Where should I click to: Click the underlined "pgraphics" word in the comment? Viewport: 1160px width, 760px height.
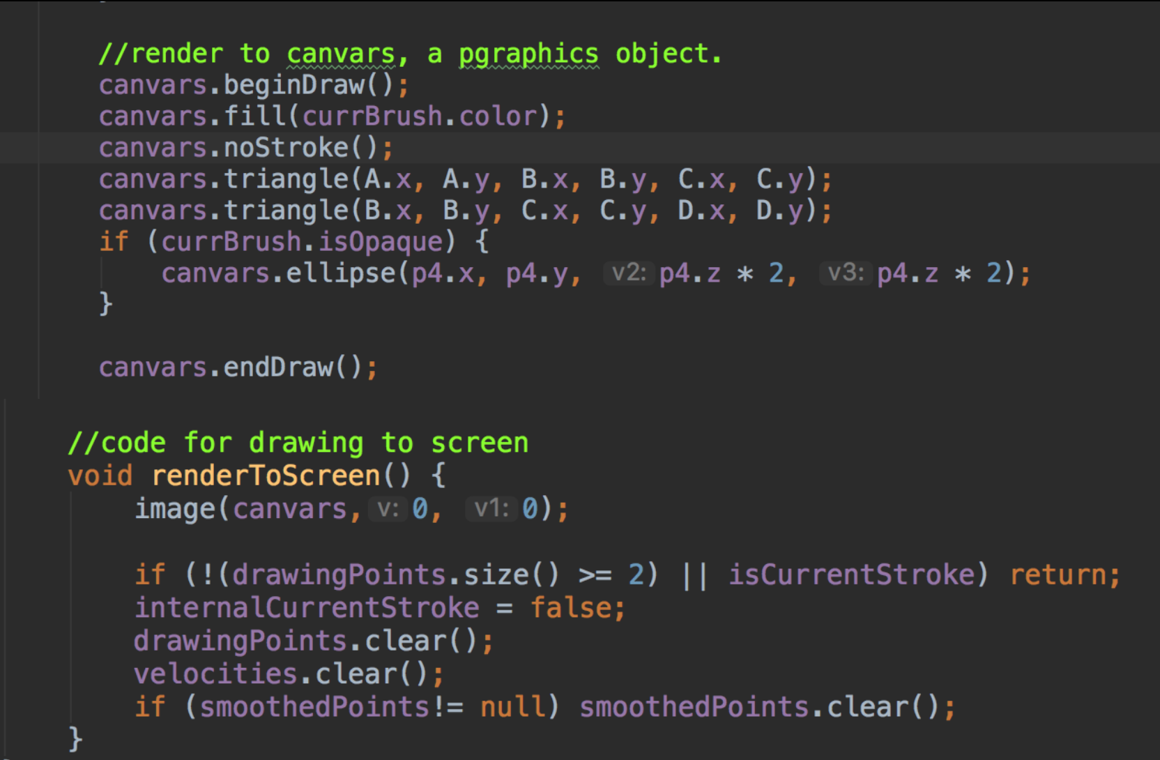pos(528,54)
